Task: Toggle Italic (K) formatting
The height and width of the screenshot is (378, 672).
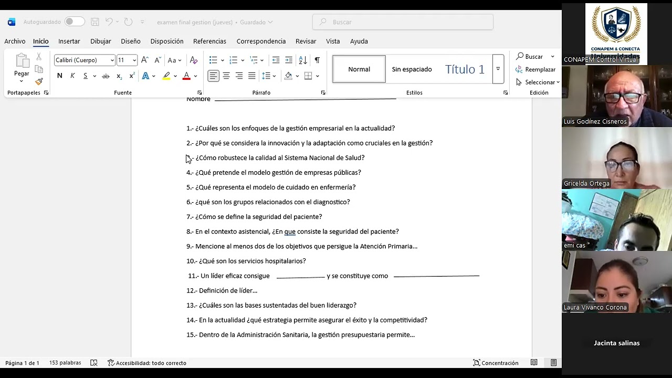Action: tap(72, 76)
